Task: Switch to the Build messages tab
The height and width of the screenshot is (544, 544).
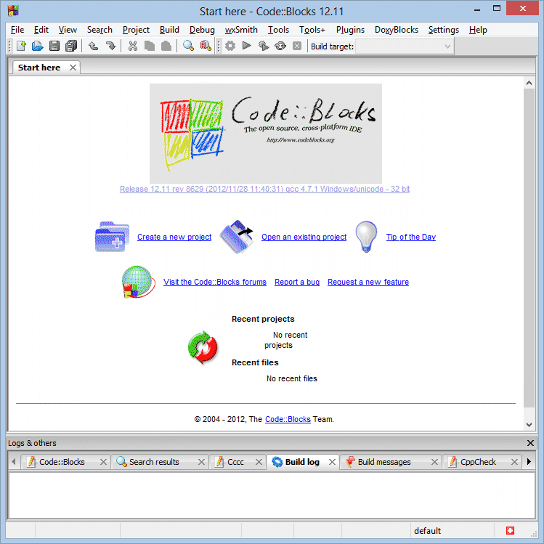Action: point(383,462)
